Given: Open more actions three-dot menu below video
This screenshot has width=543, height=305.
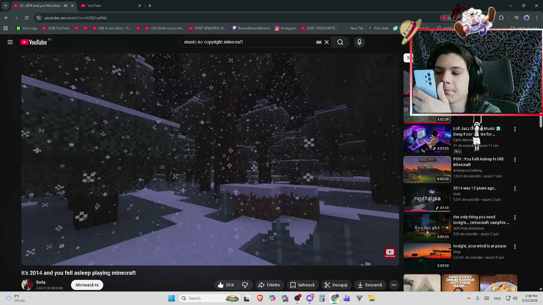Looking at the screenshot, I should [394, 285].
